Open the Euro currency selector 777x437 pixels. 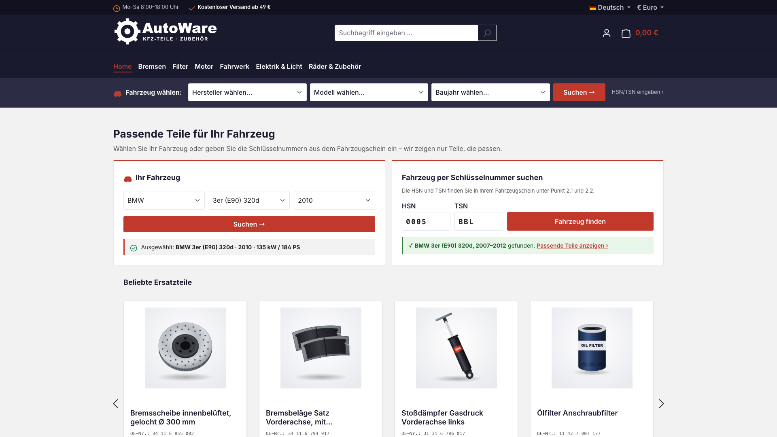pyautogui.click(x=650, y=7)
